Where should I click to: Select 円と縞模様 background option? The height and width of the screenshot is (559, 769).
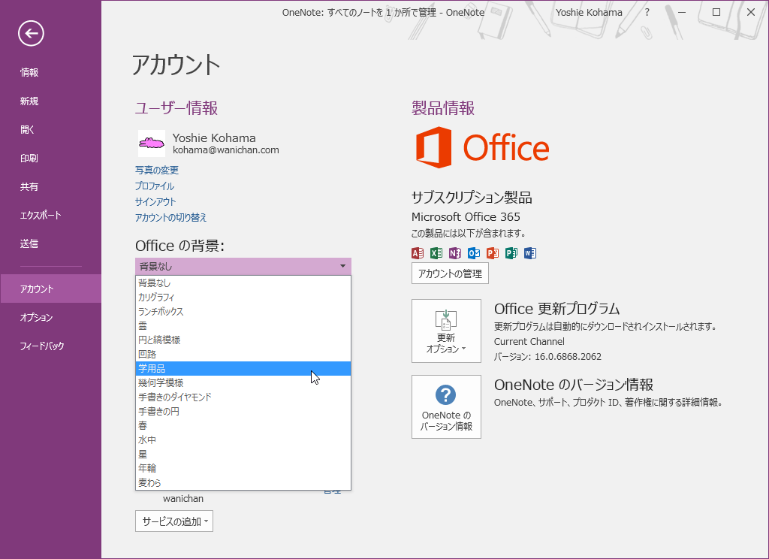click(x=243, y=340)
